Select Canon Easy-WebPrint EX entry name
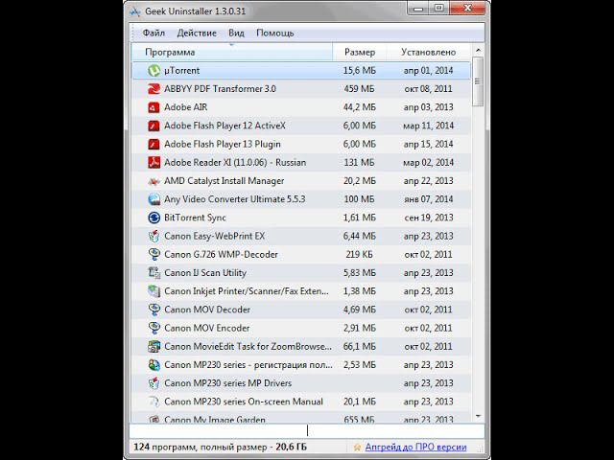 (x=215, y=236)
